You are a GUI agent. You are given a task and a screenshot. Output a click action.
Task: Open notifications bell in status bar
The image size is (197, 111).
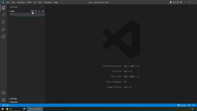194,105
